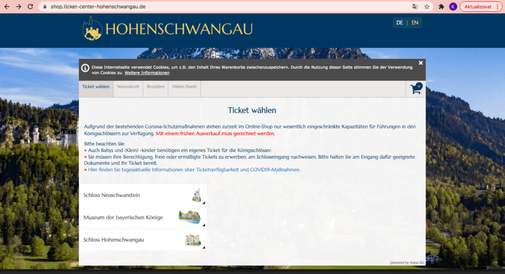
Task: Click the browser back arrow
Action: point(7,7)
